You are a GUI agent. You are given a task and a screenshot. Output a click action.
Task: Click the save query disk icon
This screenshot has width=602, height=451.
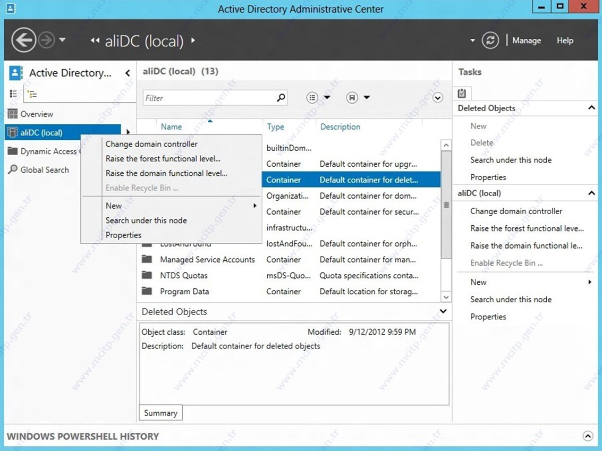pyautogui.click(x=352, y=98)
